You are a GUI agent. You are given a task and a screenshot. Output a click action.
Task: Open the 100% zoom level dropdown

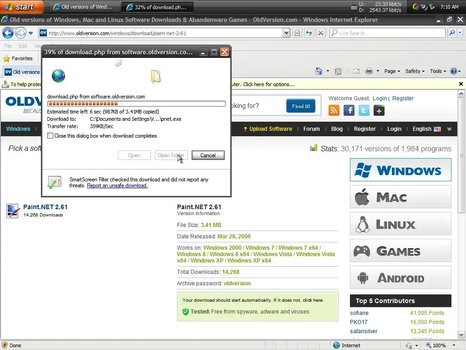point(454,345)
